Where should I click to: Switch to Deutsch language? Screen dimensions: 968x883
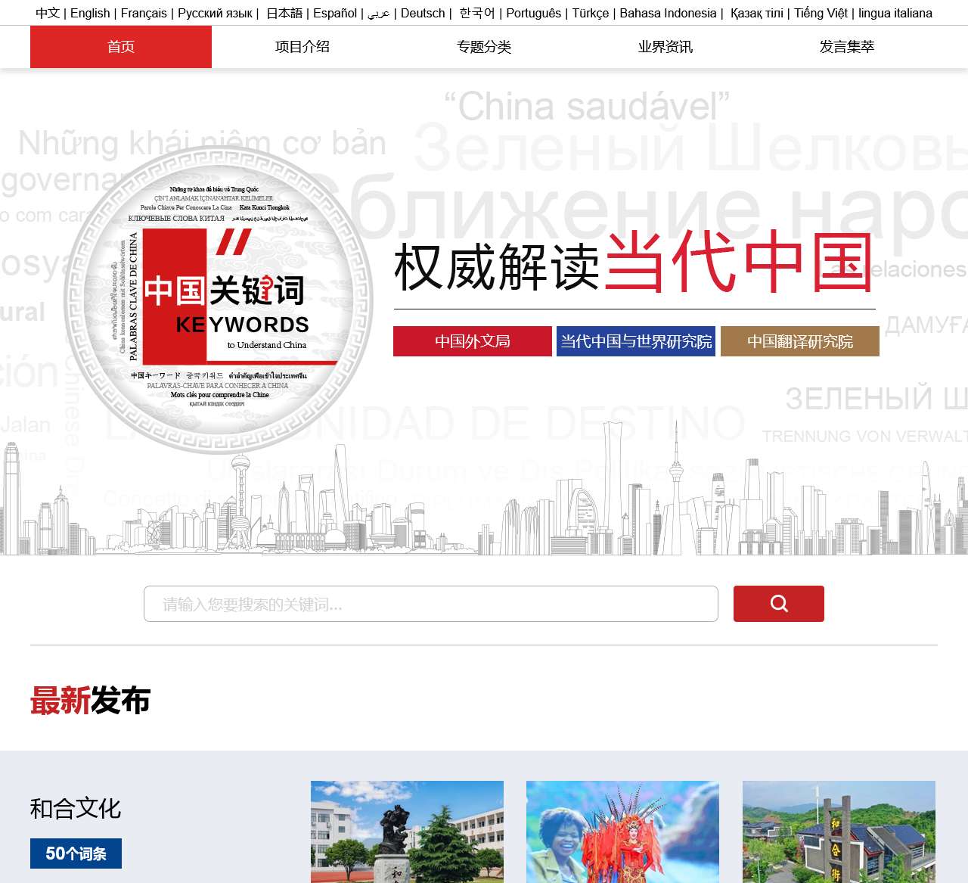423,13
